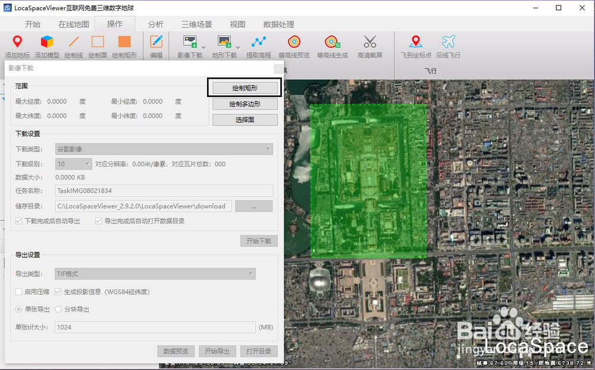Take HD Screenshot (高清截屏) scissors icon
The image size is (595, 370).
(x=369, y=42)
